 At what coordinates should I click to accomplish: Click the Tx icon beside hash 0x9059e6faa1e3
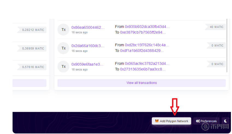[x=63, y=67]
